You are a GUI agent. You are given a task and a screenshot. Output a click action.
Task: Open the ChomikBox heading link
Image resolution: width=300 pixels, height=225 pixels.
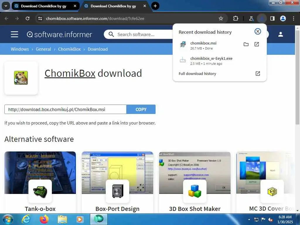click(70, 73)
